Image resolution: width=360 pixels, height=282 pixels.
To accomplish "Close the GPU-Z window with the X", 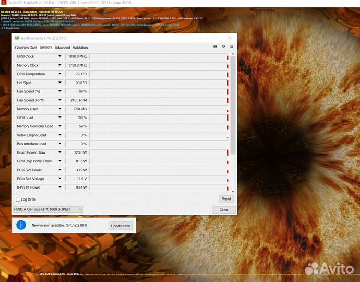I will pos(230,38).
